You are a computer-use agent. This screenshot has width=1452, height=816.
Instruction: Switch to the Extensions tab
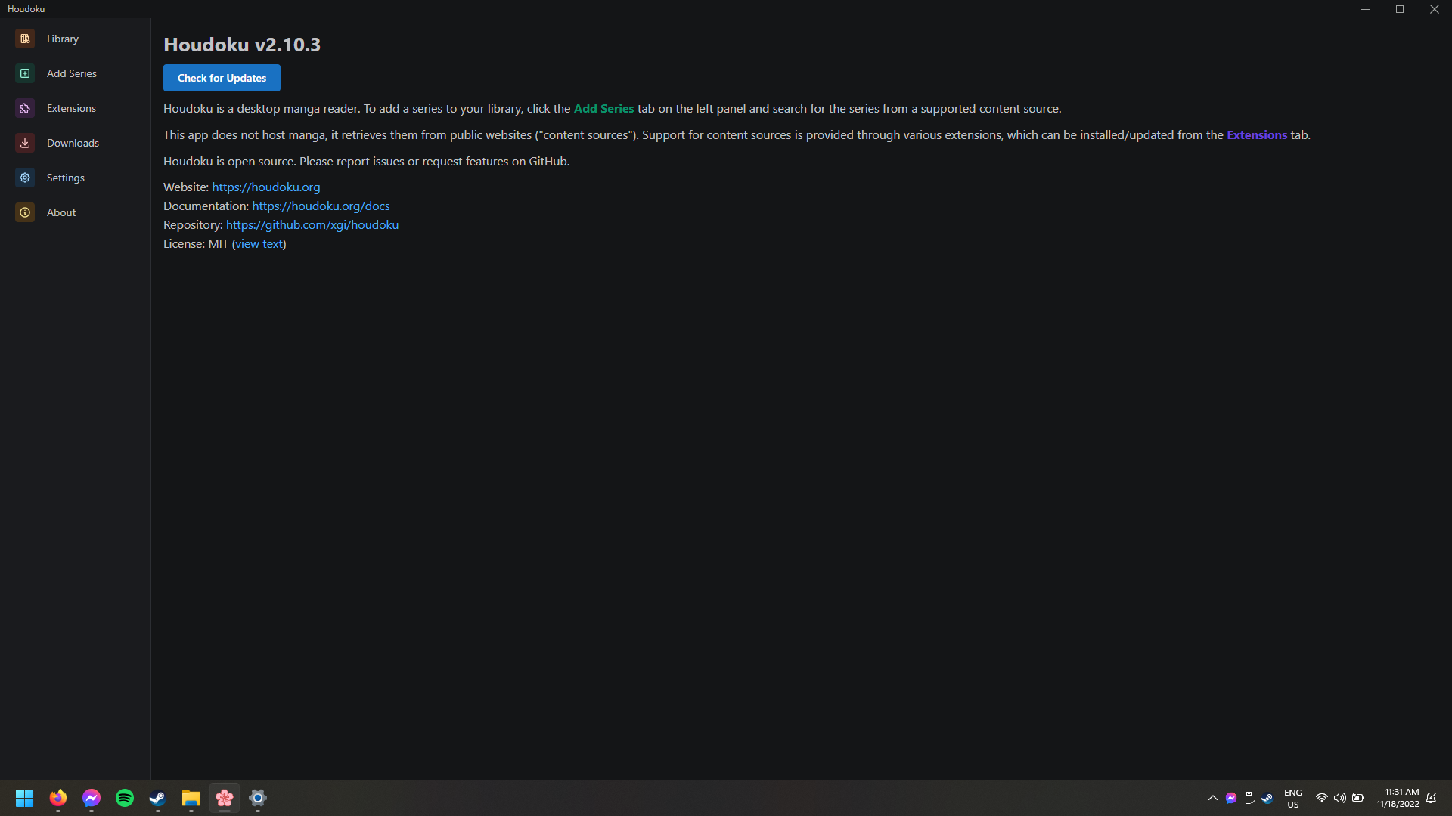[x=71, y=108]
